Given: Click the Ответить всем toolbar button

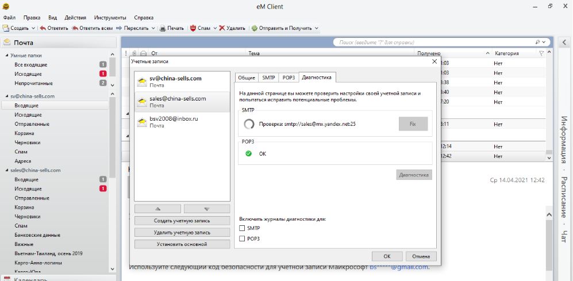Looking at the screenshot, I should 92,28.
